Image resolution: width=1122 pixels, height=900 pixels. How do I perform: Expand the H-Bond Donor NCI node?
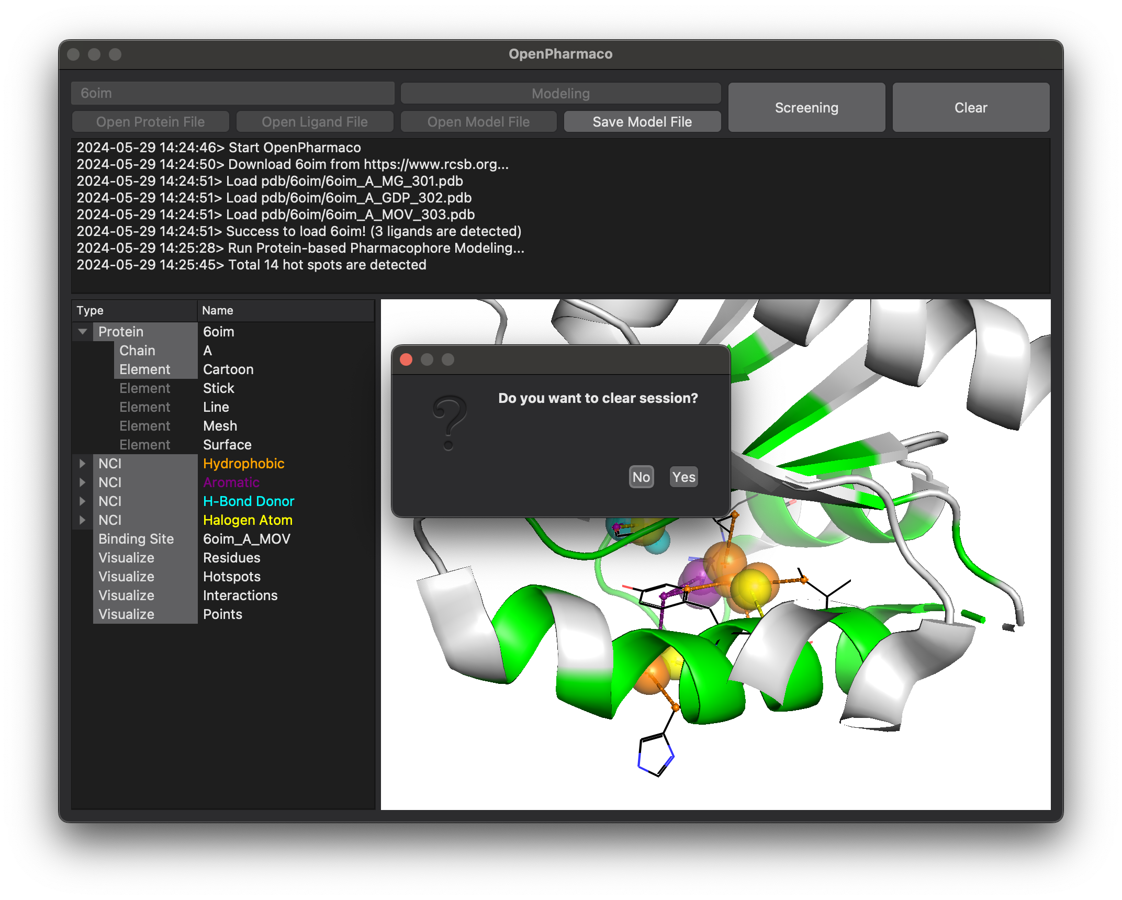click(x=82, y=501)
